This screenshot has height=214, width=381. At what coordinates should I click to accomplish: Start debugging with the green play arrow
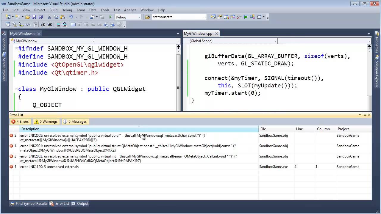(x=110, y=17)
